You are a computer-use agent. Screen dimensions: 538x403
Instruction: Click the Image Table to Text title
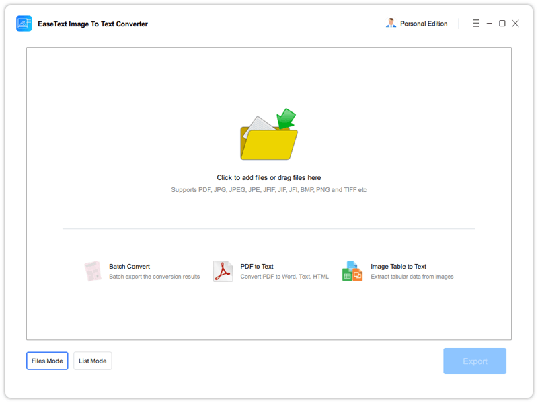[x=398, y=266]
